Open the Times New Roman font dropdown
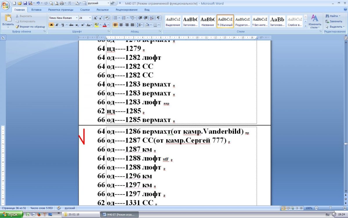The image size is (348, 218). click(x=77, y=18)
